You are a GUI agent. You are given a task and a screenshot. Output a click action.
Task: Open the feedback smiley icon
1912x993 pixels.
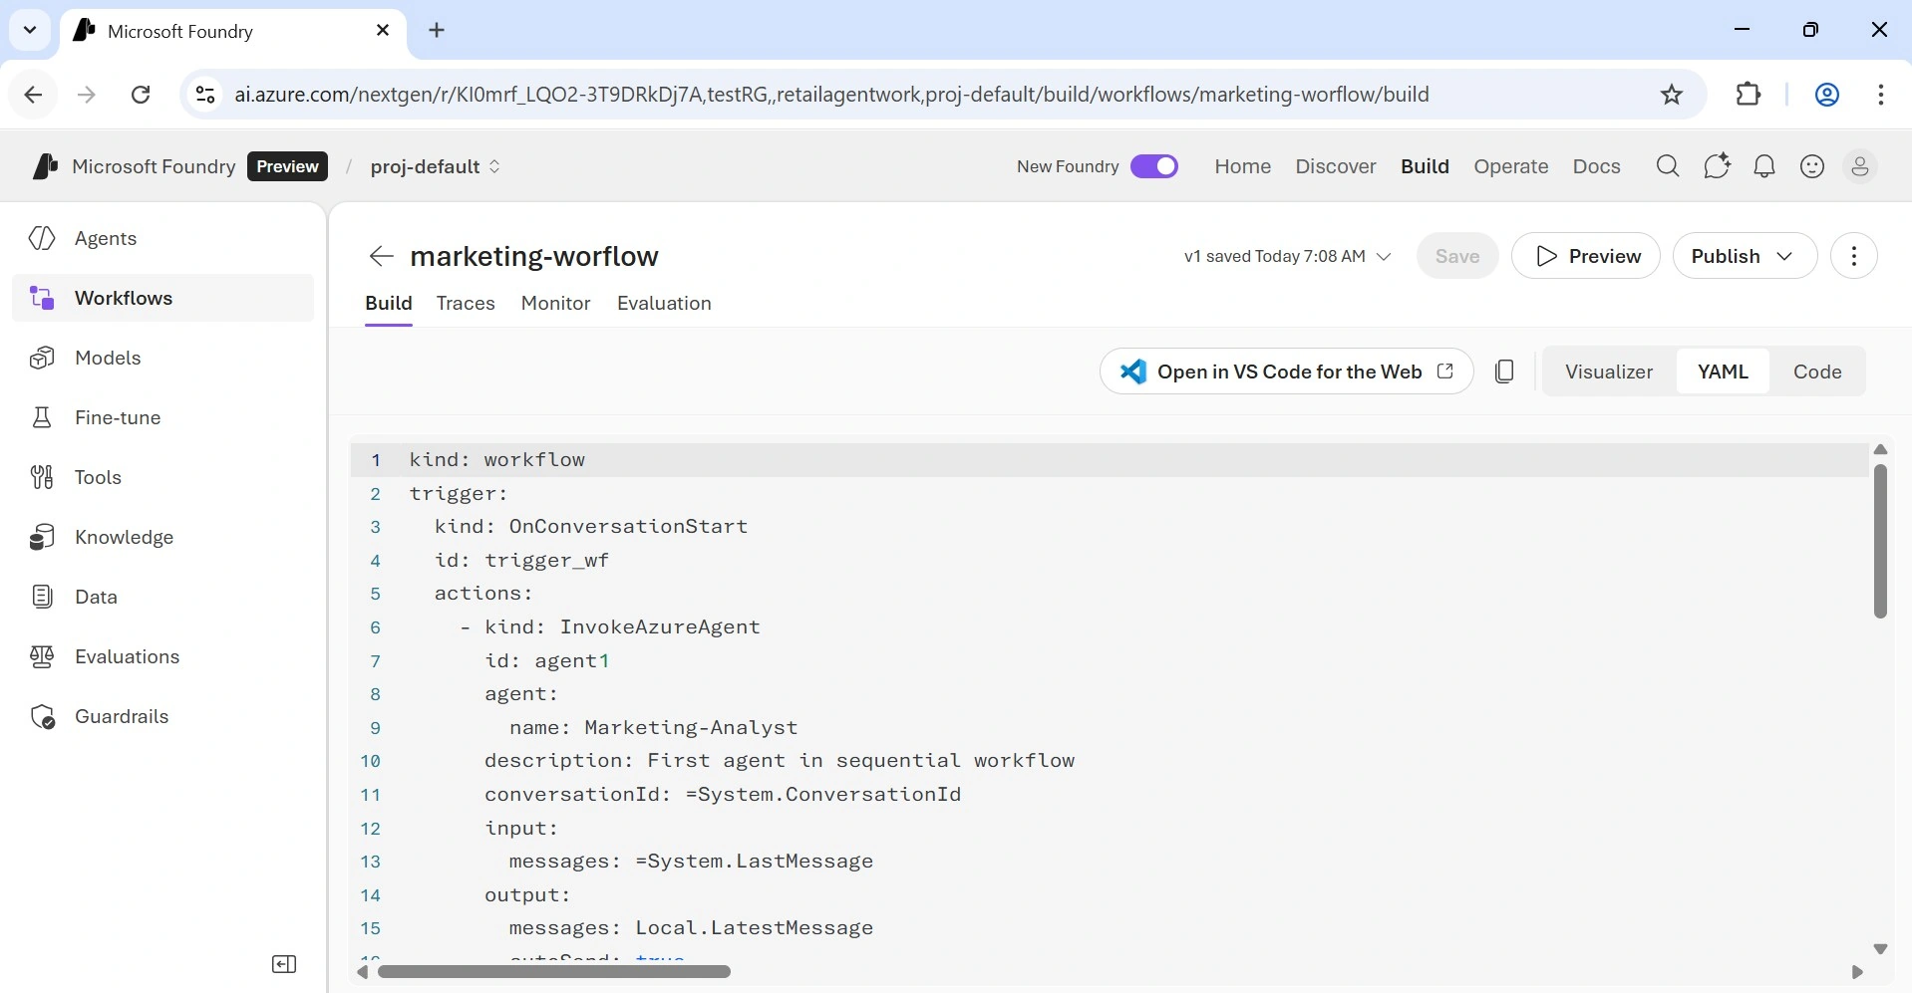pyautogui.click(x=1812, y=166)
